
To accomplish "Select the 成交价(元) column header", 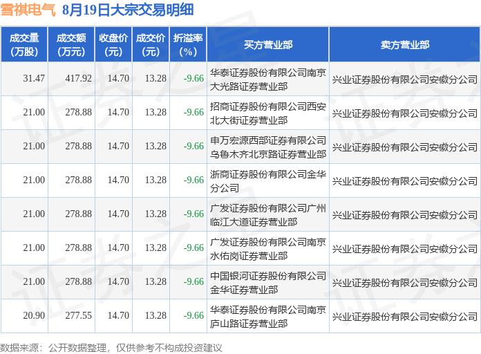I will 151,44.
